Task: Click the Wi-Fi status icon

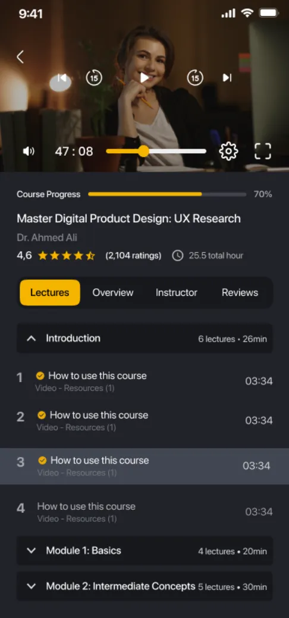Action: coord(247,14)
